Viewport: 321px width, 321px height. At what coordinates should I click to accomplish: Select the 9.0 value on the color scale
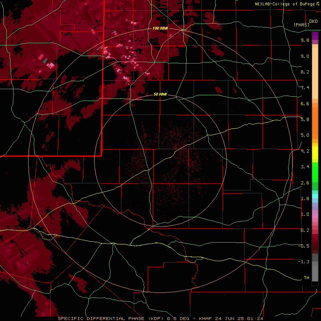[305, 56]
